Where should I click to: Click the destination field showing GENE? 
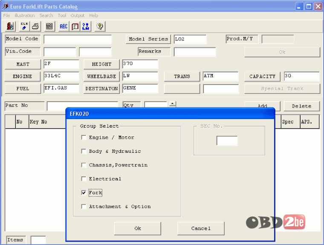pos(140,88)
